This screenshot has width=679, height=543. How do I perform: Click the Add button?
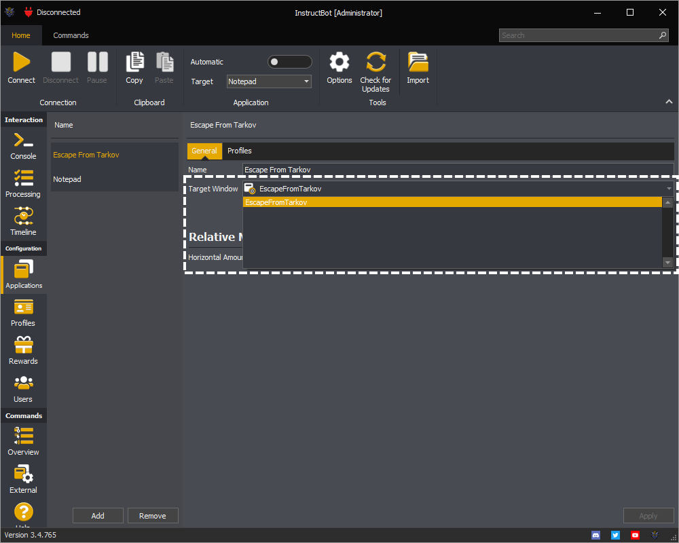[98, 516]
